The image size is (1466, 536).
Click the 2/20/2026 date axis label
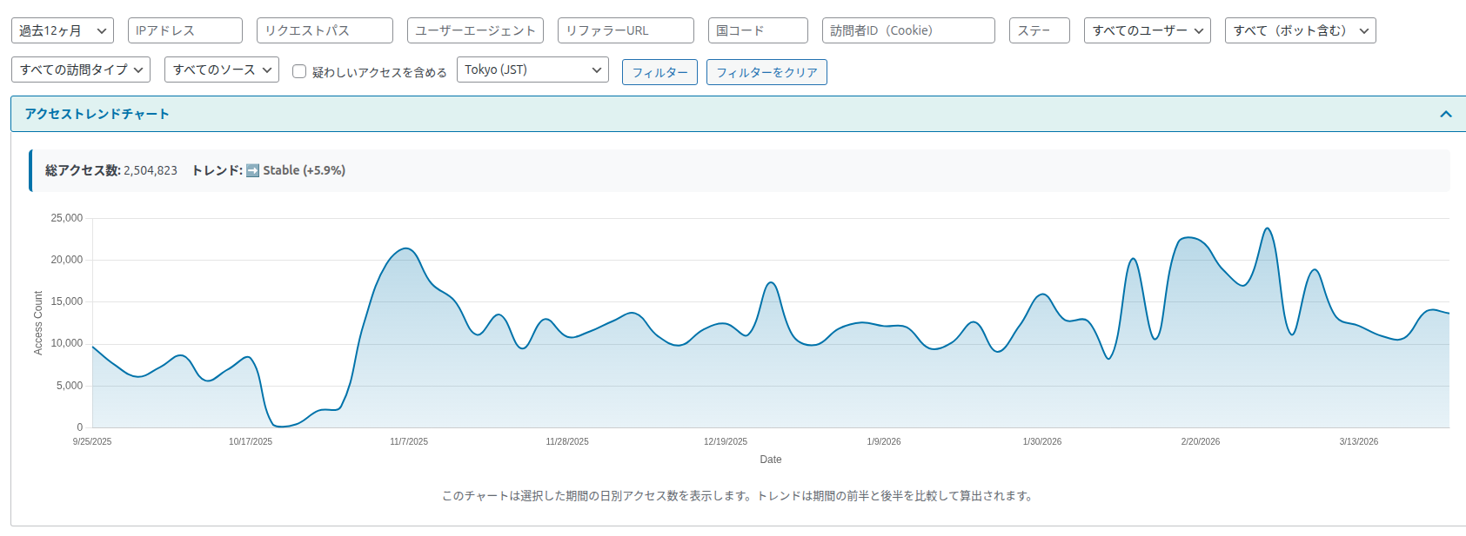tap(1201, 441)
